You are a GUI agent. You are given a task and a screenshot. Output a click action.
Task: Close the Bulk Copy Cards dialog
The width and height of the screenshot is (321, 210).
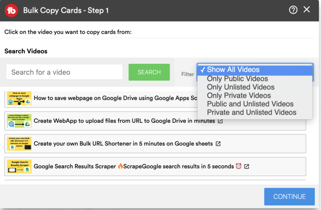(306, 10)
